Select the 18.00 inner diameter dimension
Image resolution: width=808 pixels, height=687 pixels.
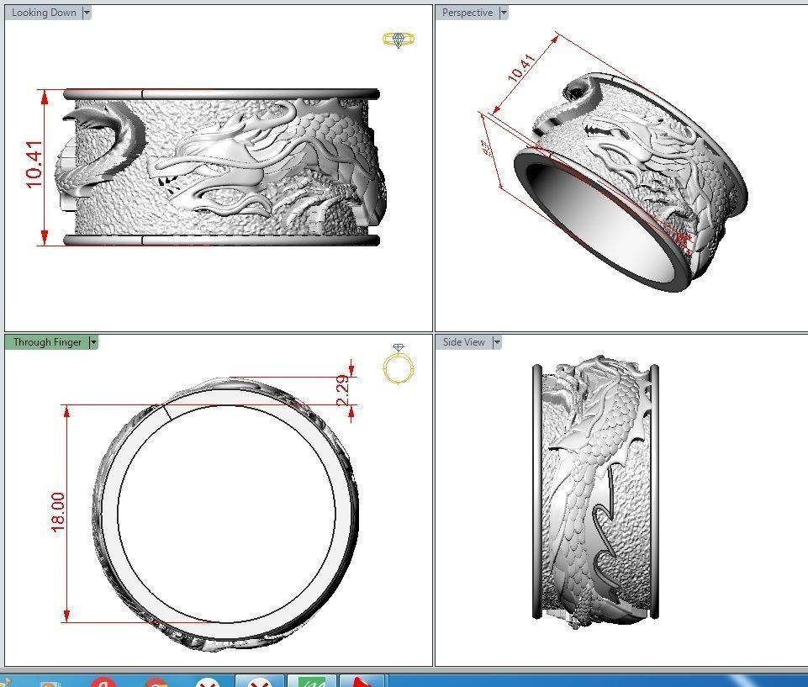pos(58,512)
